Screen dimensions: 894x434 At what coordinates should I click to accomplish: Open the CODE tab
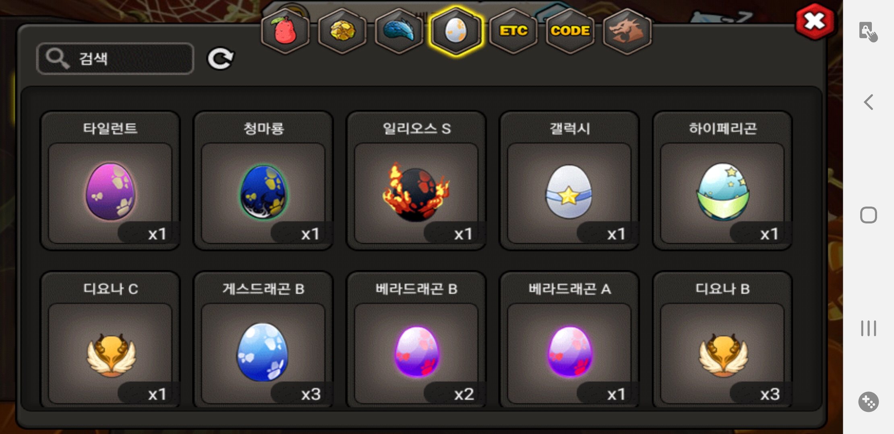[570, 31]
